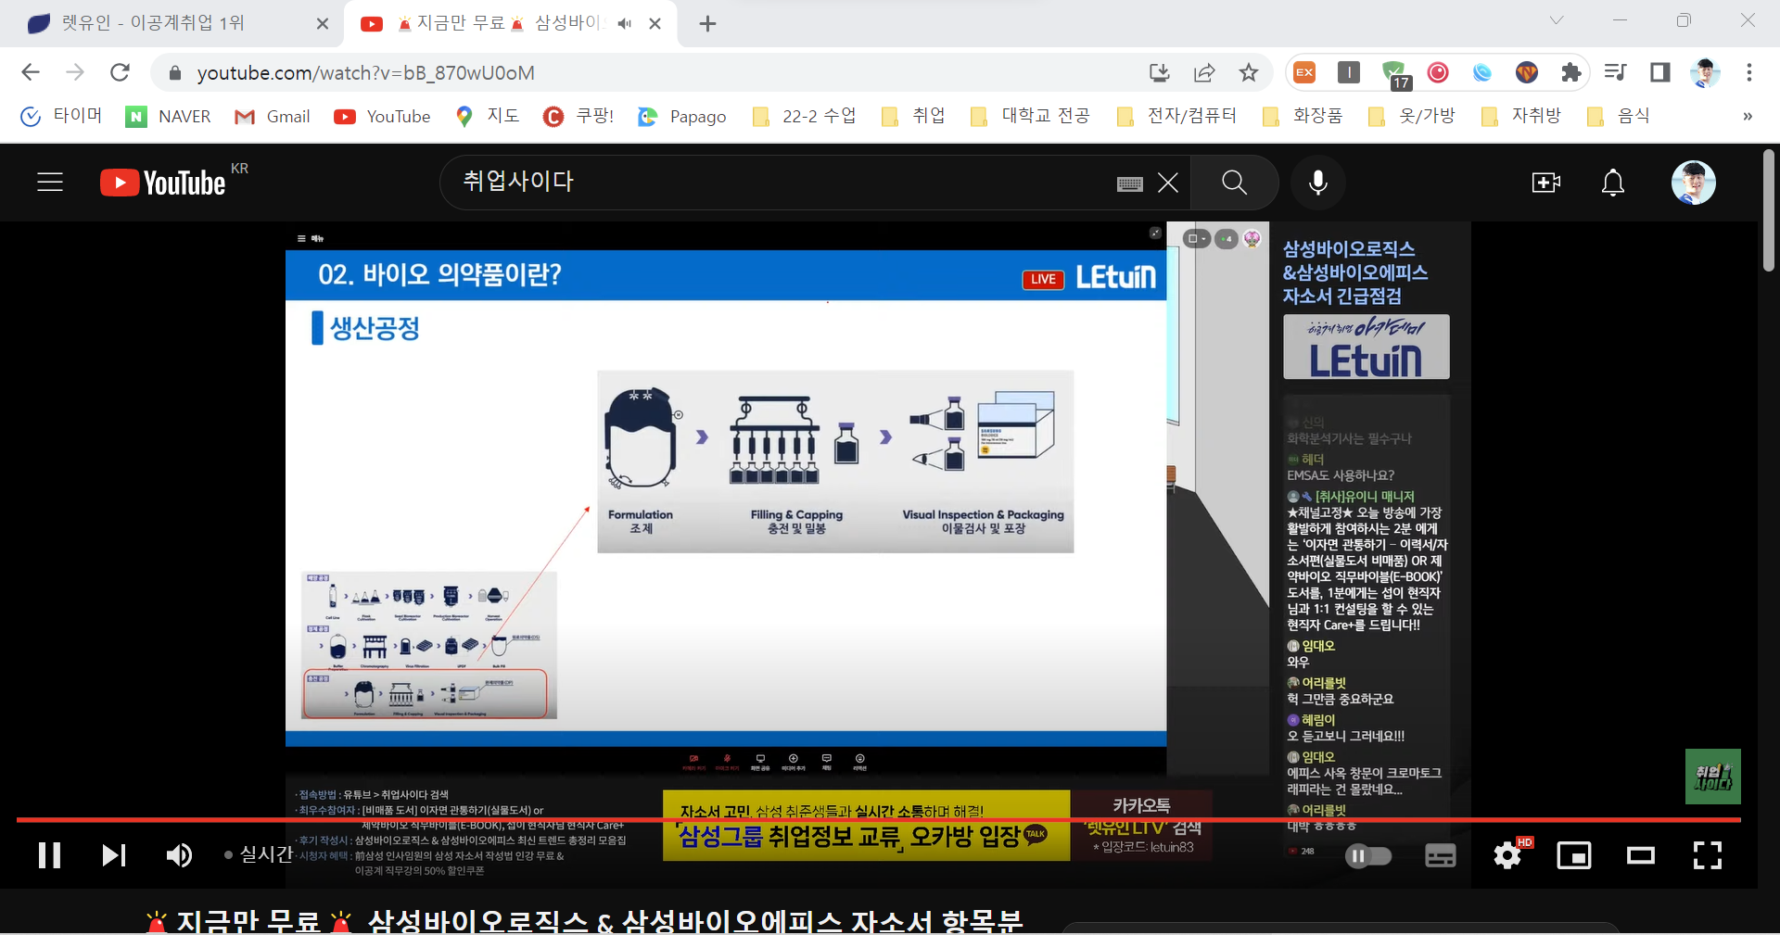Open the Gmail bookmark
This screenshot has height=935, width=1780.
click(x=273, y=116)
